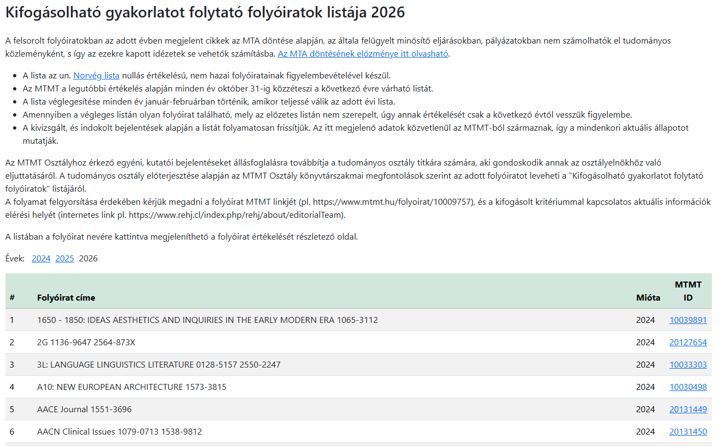Click the Folyóirat címe column header

click(x=66, y=297)
